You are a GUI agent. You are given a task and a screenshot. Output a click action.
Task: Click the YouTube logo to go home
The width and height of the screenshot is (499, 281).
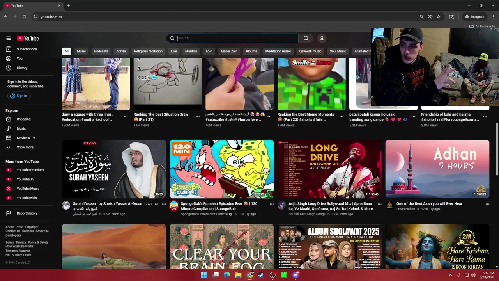tap(28, 38)
